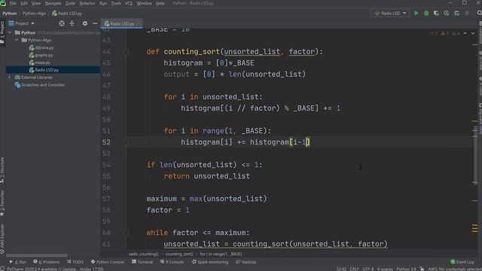The width and height of the screenshot is (482, 271).
Task: Open the Python Console tool window
Action: coord(108,262)
